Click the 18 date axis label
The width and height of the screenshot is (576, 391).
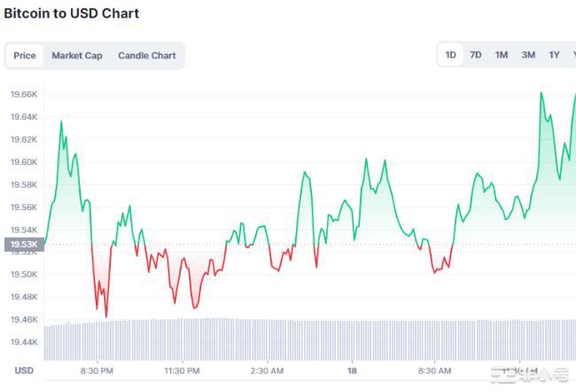pos(352,371)
